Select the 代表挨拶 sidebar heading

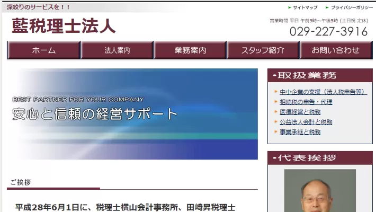coord(320,158)
